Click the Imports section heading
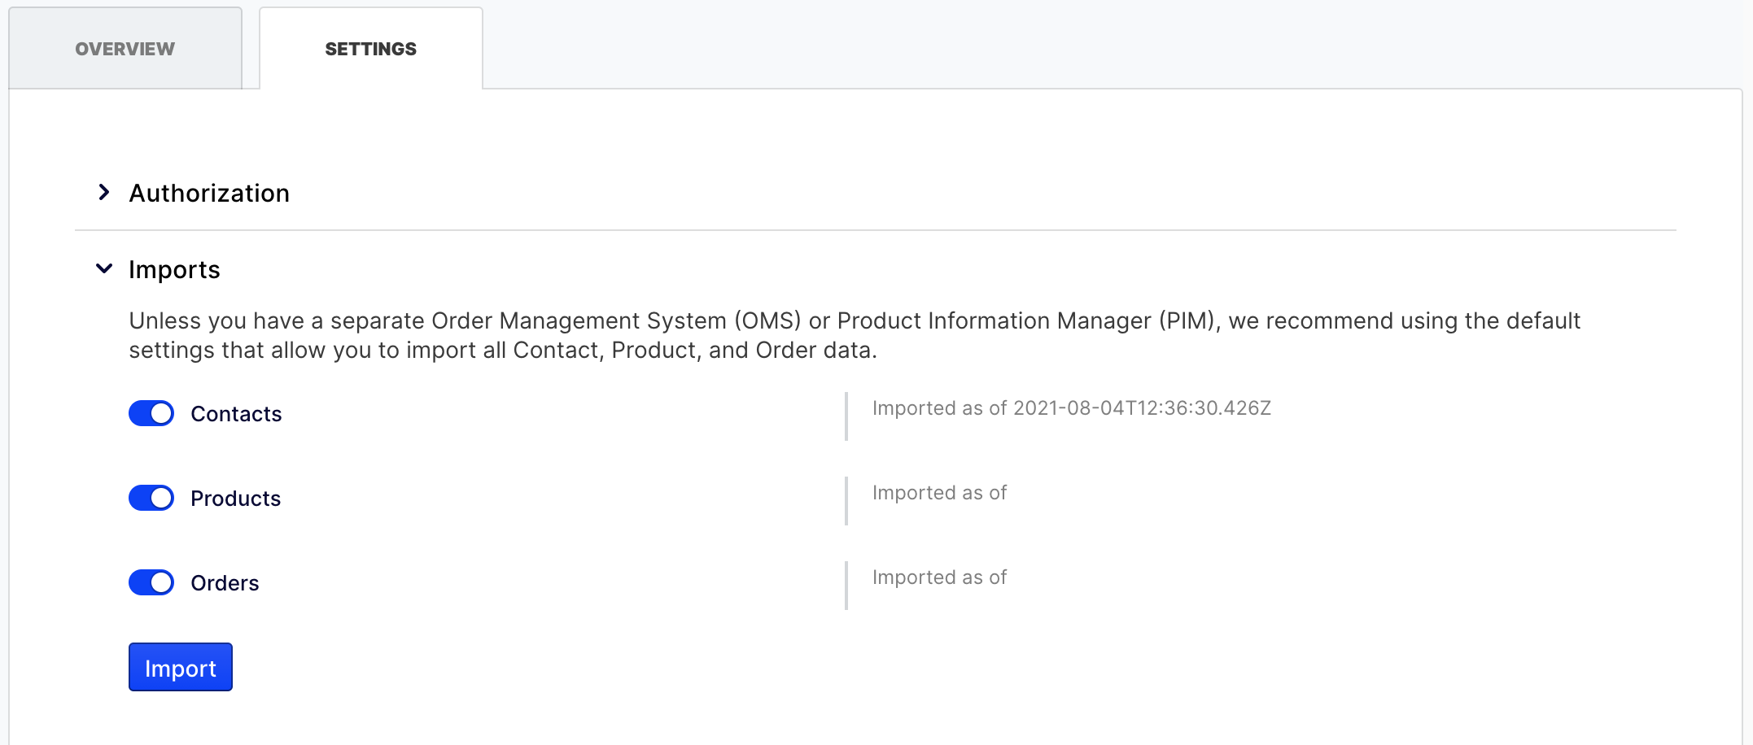This screenshot has width=1753, height=745. tap(174, 270)
